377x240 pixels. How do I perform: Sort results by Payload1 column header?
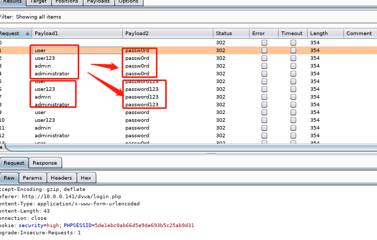click(x=77, y=34)
